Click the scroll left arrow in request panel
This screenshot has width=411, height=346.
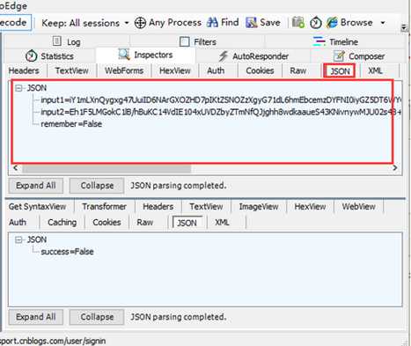(16, 168)
